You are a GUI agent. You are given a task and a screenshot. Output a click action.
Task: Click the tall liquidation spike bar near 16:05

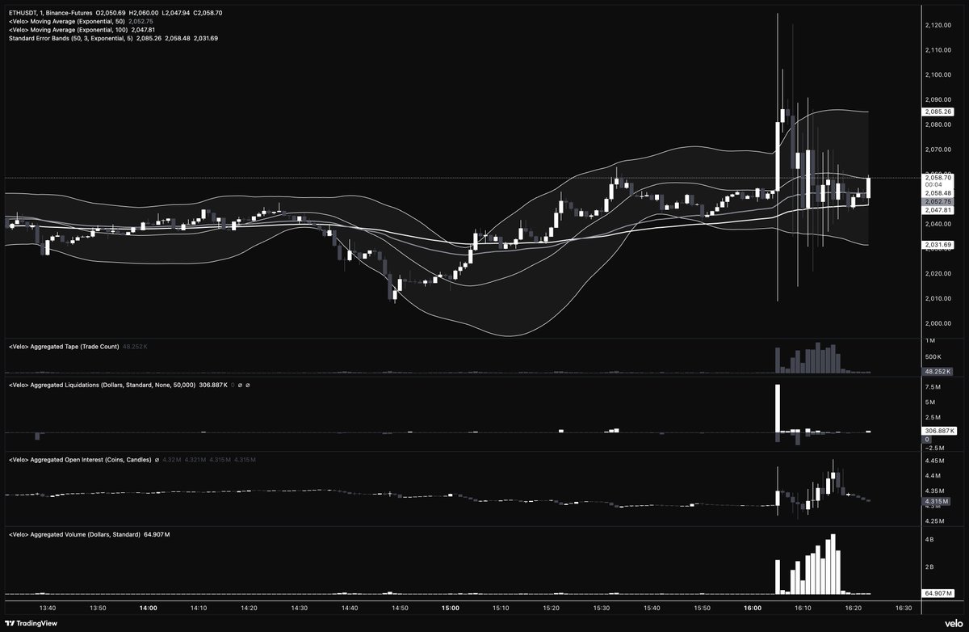778,408
